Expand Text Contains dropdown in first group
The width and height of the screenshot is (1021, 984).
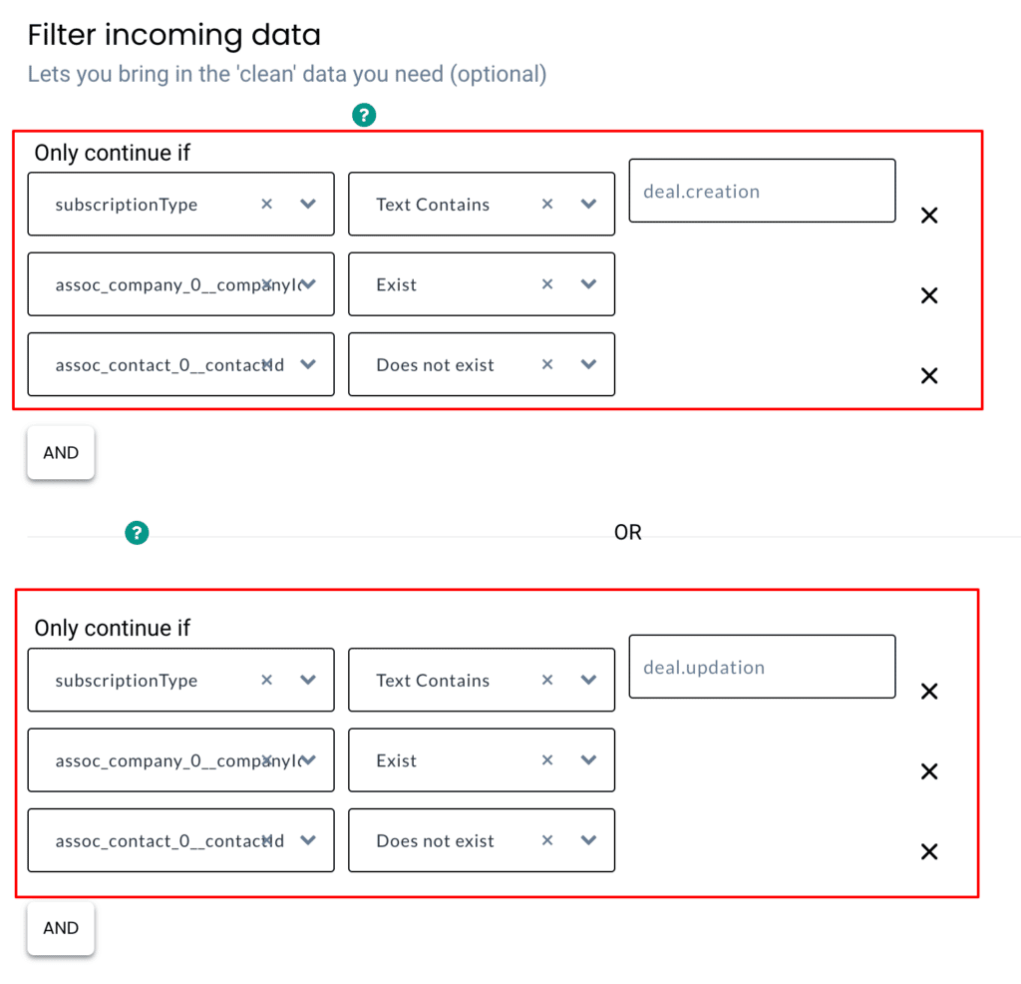pyautogui.click(x=588, y=204)
